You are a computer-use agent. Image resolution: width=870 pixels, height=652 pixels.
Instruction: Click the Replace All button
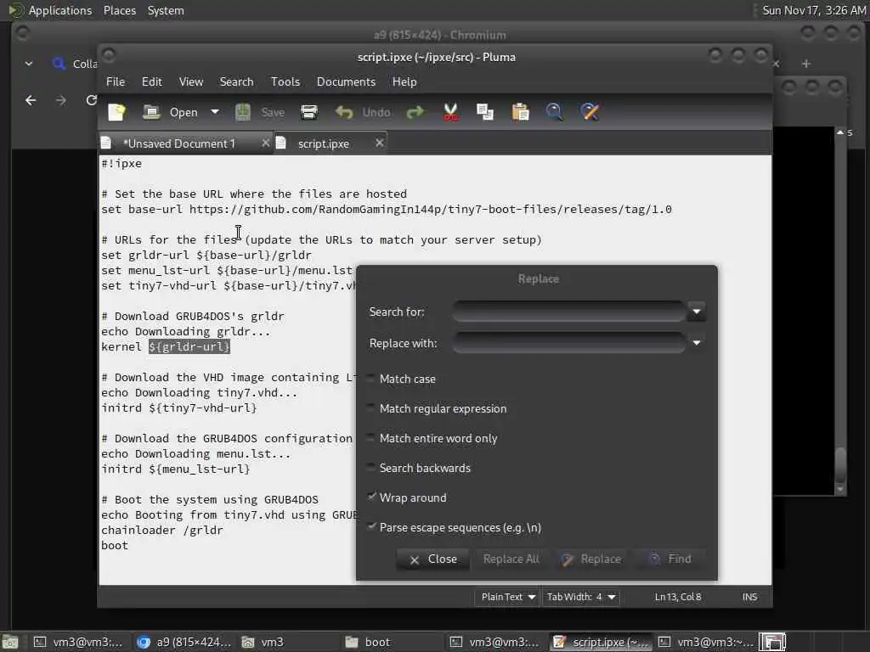pyautogui.click(x=511, y=559)
